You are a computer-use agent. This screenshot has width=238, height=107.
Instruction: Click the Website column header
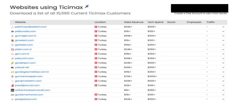(20, 22)
